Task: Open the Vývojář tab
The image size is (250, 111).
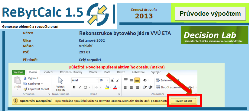Action: click(156, 72)
